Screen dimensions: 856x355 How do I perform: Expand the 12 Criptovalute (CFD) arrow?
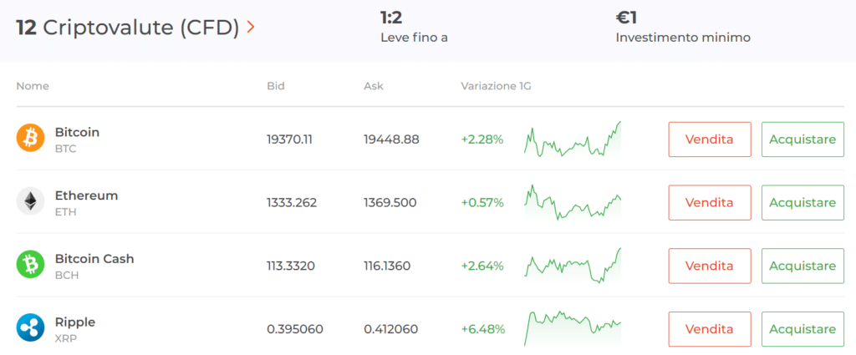251,27
